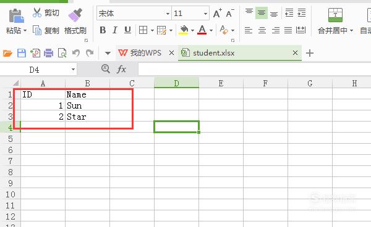Click the select-all corner triangle
Image resolution: width=371 pixels, height=227 pixels.
click(x=16, y=83)
